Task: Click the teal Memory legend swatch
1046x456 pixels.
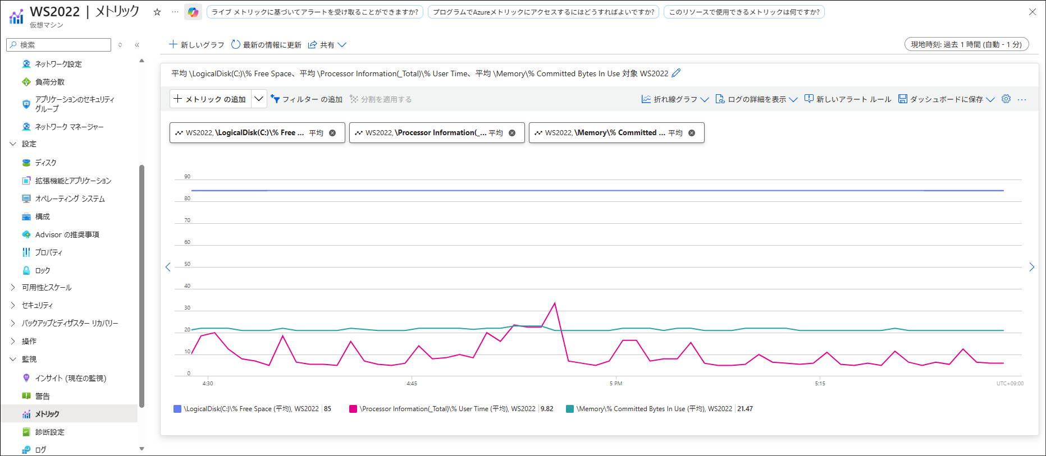Action: click(570, 409)
